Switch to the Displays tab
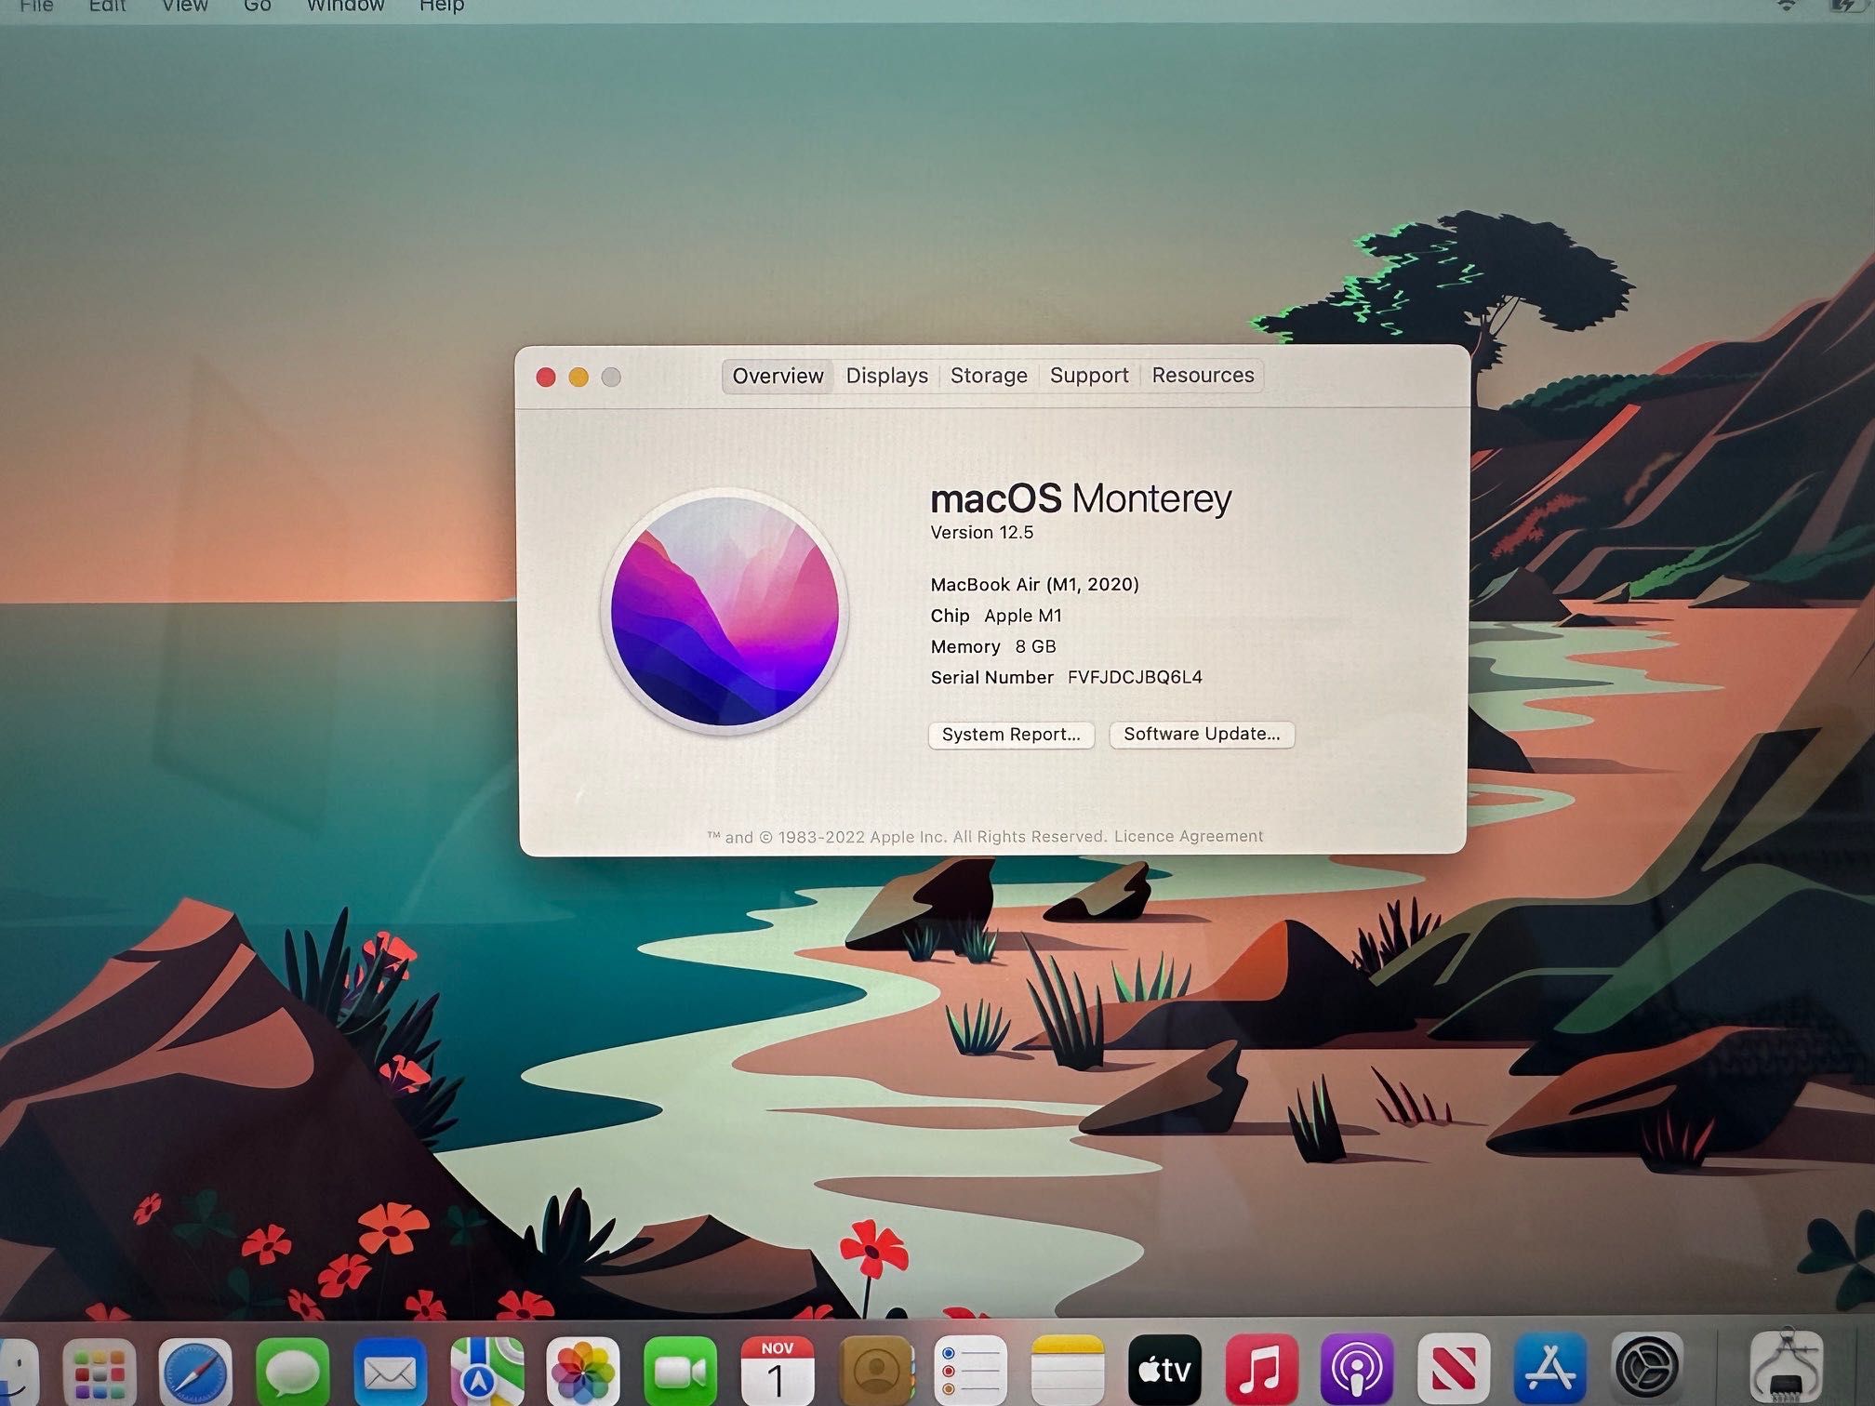The image size is (1875, 1406). tap(886, 376)
